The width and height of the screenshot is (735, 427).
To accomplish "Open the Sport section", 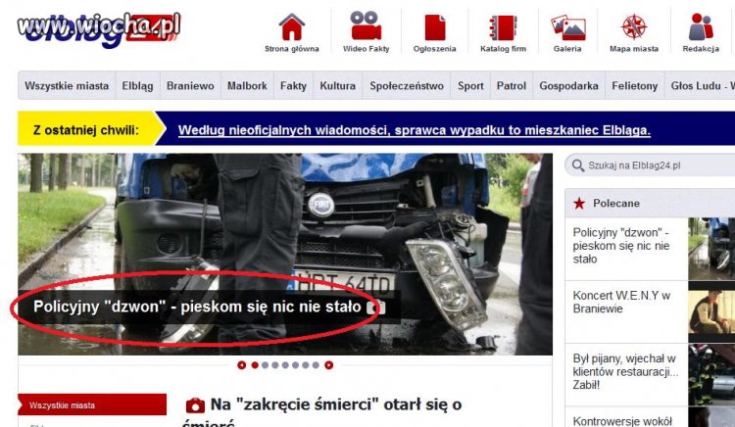I will point(470,85).
